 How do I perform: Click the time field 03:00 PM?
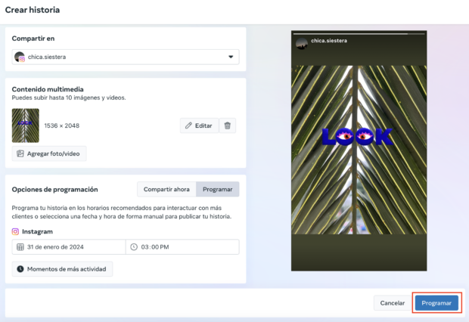(x=182, y=247)
